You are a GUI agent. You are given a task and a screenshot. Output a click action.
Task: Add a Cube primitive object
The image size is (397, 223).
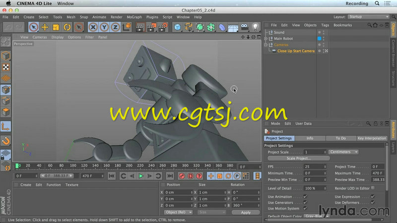click(178, 27)
